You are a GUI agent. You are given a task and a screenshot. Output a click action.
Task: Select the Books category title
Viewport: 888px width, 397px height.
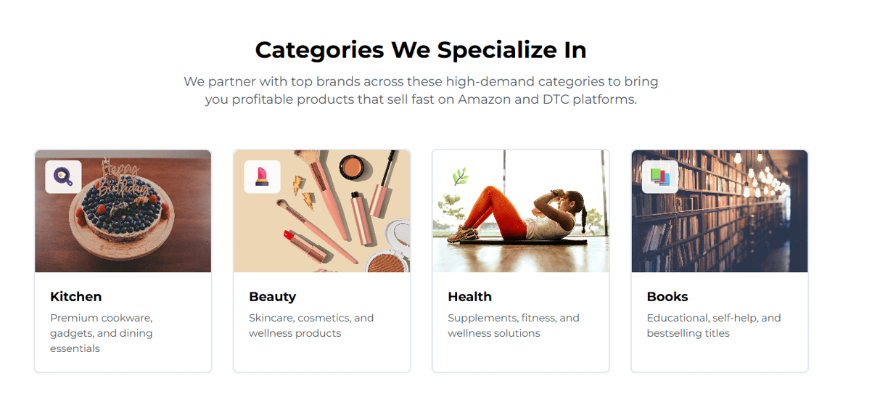point(667,297)
